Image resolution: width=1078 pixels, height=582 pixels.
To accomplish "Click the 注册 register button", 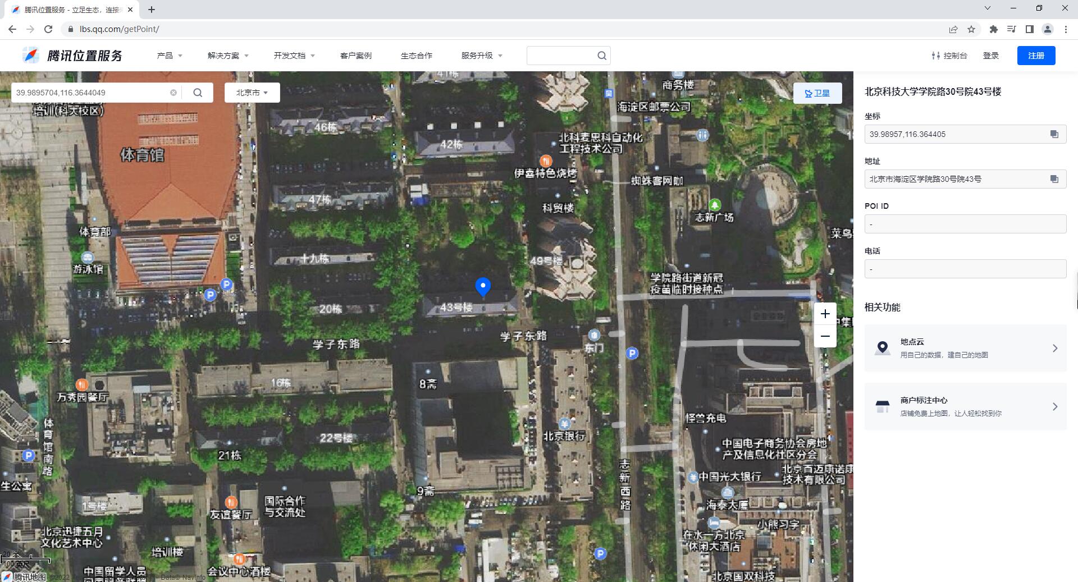I will [x=1036, y=56].
